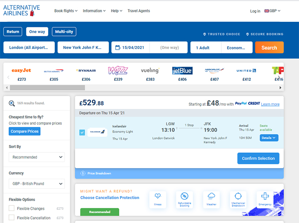Click the £529.88 flight price
Image resolution: width=299 pixels, height=223 pixels.
click(91, 103)
